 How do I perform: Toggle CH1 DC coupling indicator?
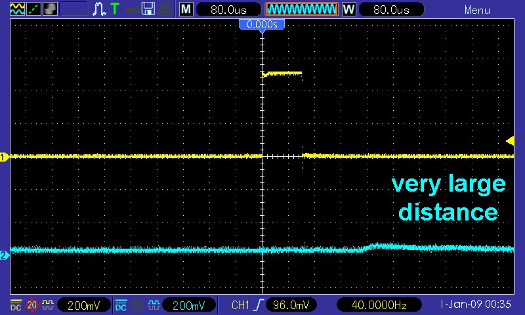tap(15, 305)
